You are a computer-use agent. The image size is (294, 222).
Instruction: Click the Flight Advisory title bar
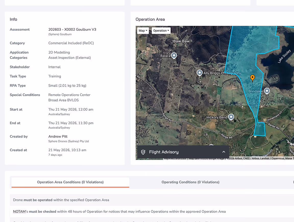[183, 152]
